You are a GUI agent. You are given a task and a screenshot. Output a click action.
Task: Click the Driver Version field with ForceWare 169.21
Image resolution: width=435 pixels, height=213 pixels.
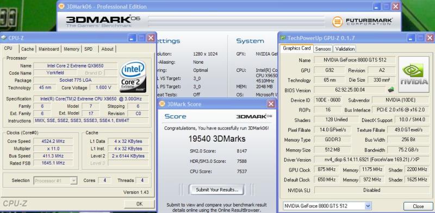[372, 160]
